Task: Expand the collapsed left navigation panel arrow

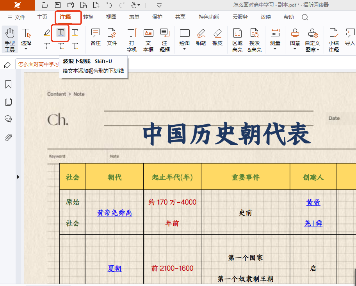Action: [18, 177]
